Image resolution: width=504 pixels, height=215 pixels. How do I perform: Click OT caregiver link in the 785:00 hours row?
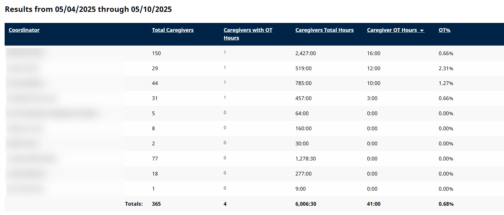tap(225, 82)
